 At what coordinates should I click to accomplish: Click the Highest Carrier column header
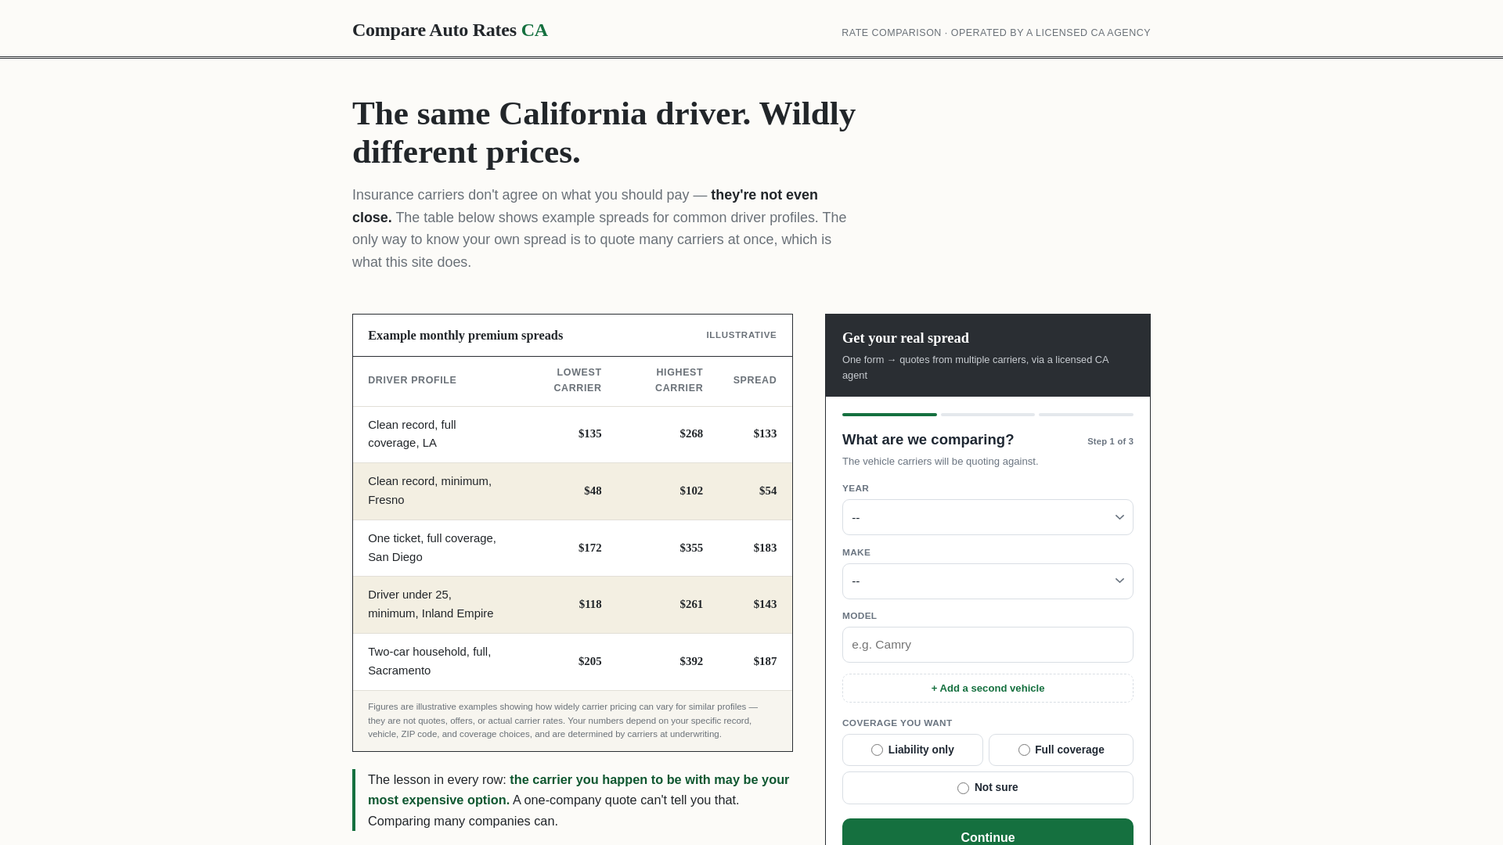[679, 380]
